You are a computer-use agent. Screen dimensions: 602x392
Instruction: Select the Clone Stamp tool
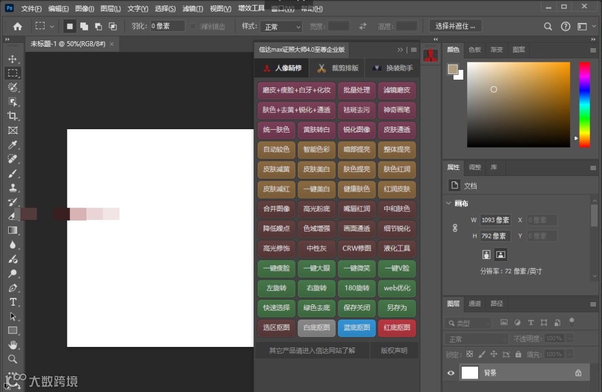coord(13,188)
